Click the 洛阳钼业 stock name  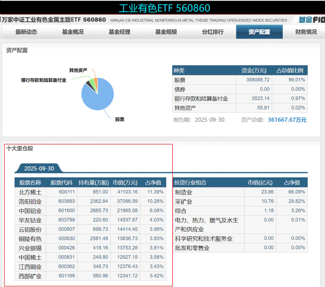click(x=30, y=201)
